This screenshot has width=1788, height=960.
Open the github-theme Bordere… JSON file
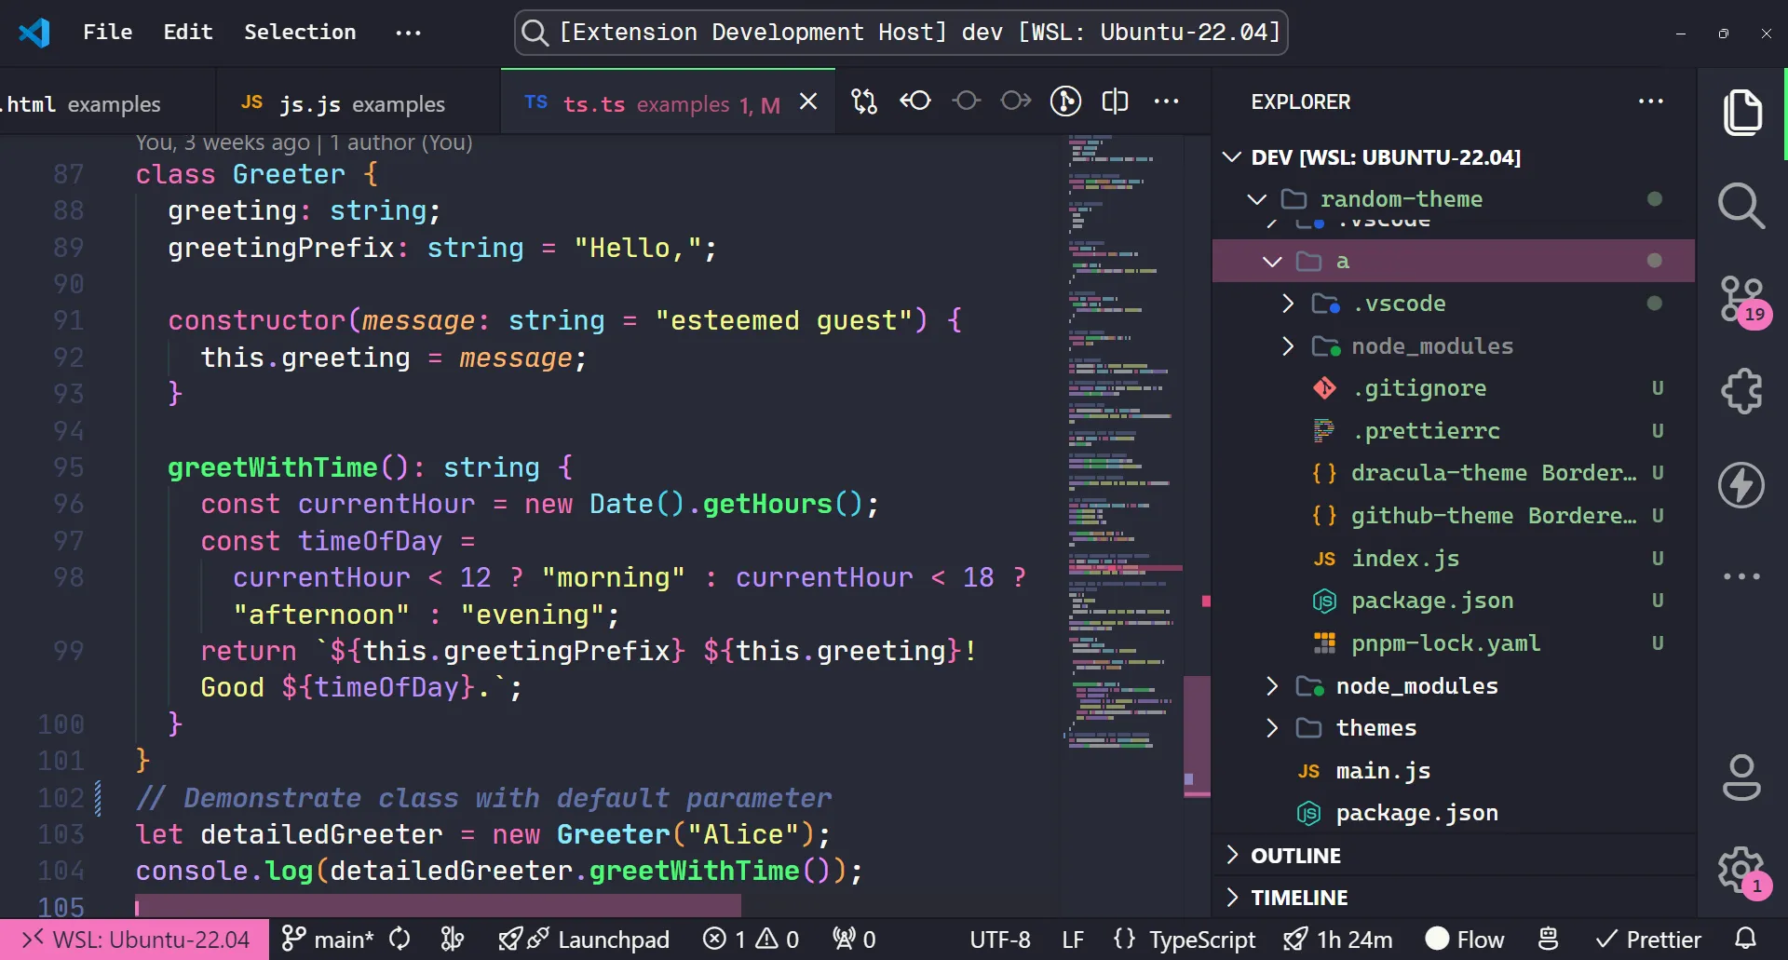(1453, 516)
